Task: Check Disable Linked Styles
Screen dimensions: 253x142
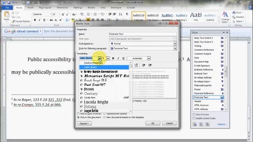Action: point(194,118)
